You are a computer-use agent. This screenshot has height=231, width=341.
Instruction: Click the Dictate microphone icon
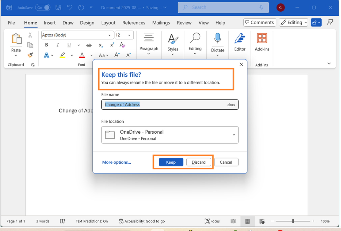[x=218, y=38]
